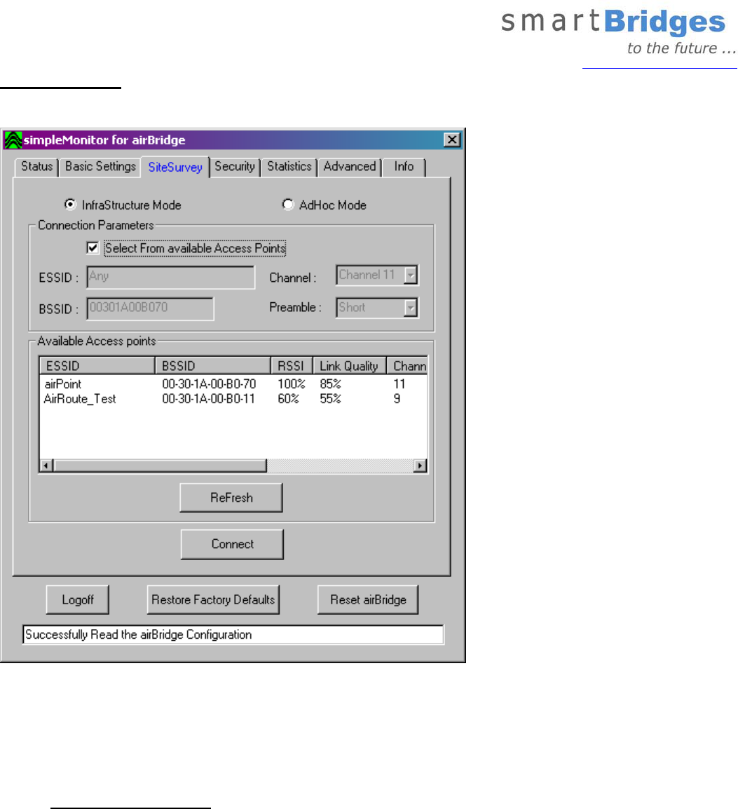
Task: Select the AirRoute_Test access point row
Action: [x=233, y=399]
